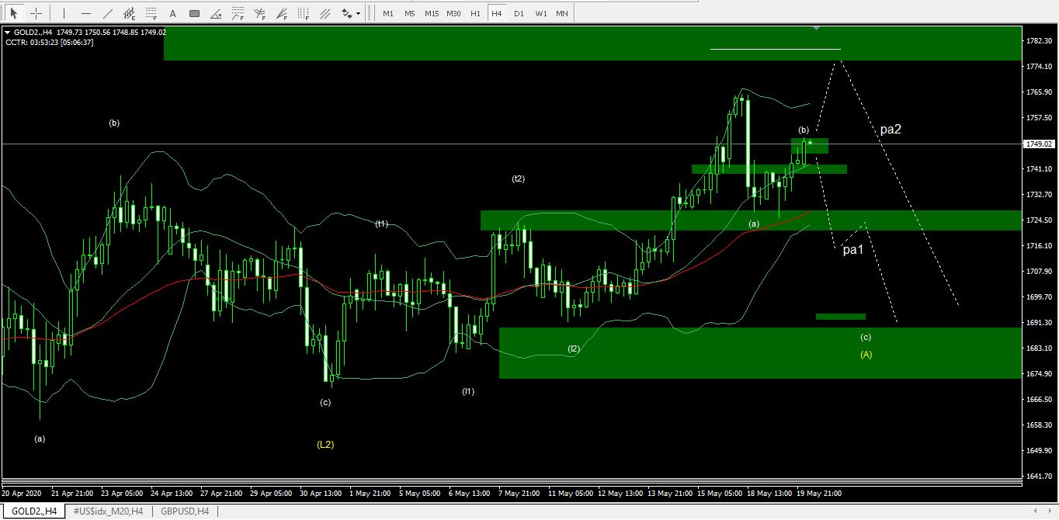Open the arrows tool dropdown arrow
The image size is (1059, 520).
[x=359, y=14]
